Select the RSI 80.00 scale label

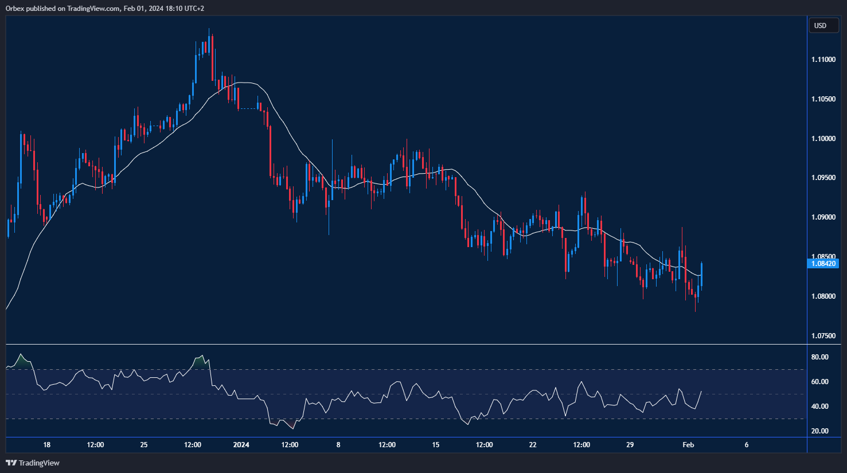(820, 357)
